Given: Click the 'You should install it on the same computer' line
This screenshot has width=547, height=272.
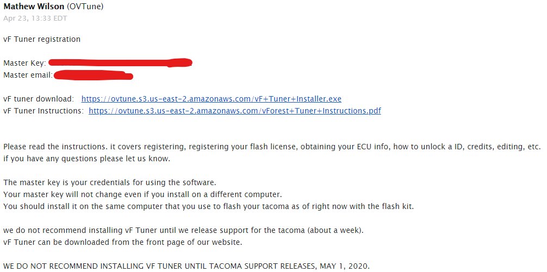Looking at the screenshot, I should 209,206.
